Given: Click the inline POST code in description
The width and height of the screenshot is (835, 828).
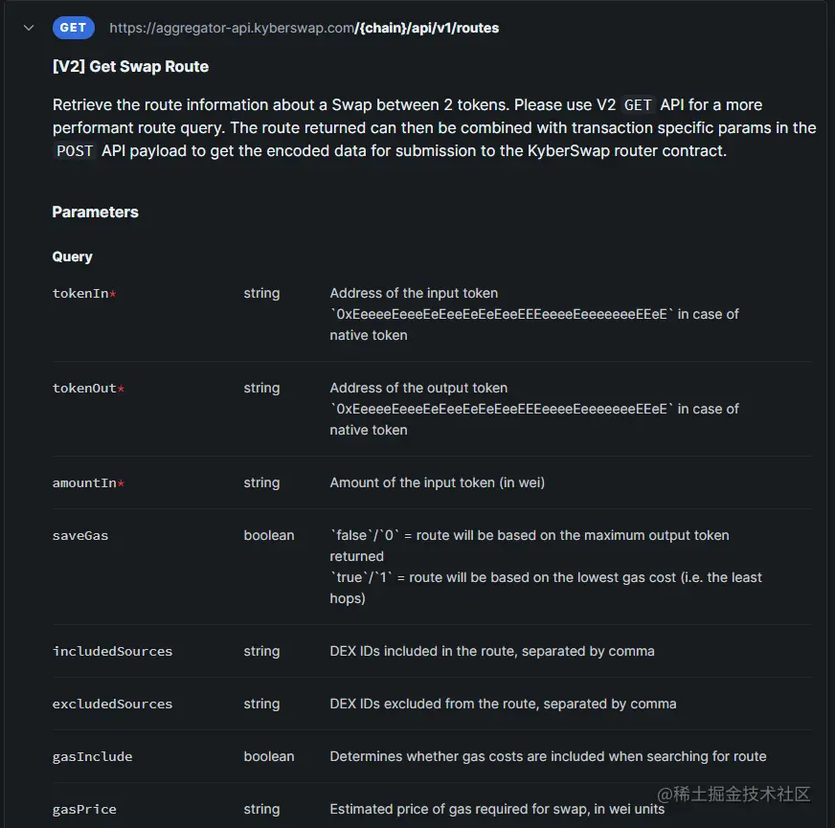Looking at the screenshot, I should coord(75,150).
